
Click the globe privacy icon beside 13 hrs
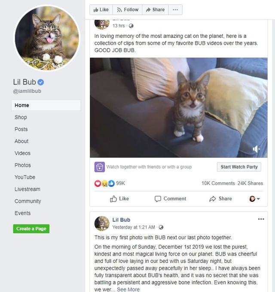coord(131,26)
